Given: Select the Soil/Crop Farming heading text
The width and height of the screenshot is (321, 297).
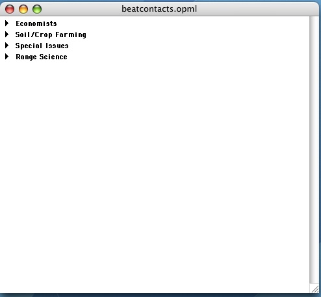Looking at the screenshot, I should (x=51, y=35).
